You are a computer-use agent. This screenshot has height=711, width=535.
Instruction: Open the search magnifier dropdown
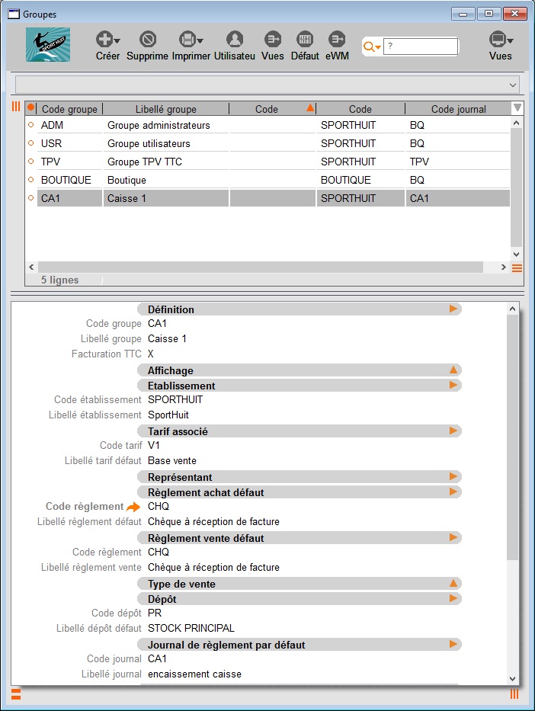(x=372, y=46)
